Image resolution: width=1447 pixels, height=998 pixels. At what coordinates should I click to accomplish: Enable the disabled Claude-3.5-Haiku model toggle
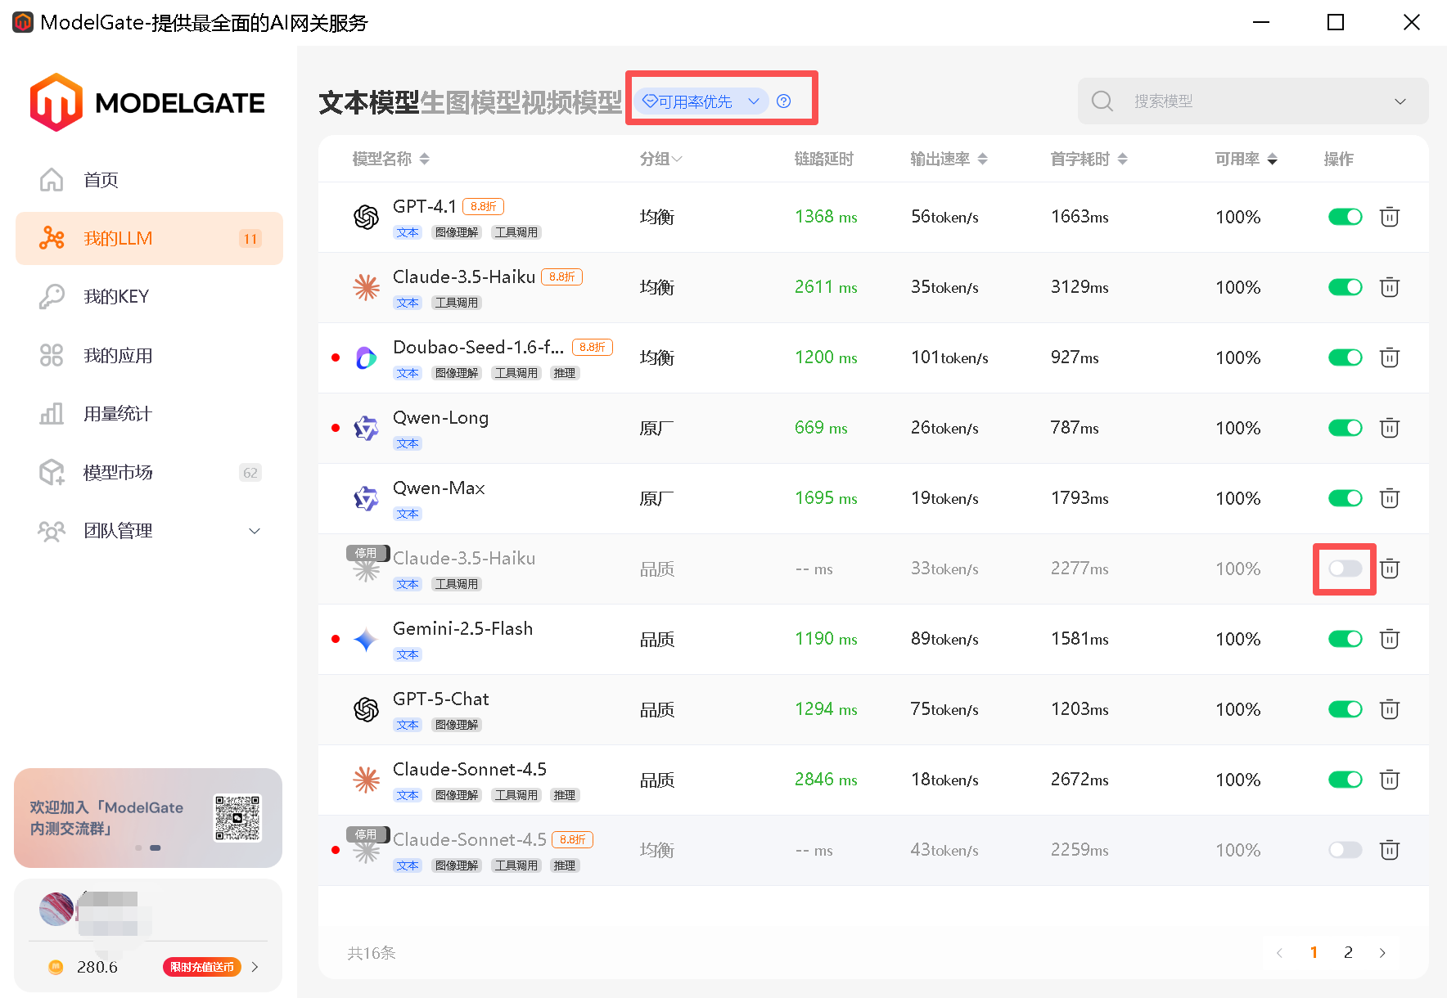click(1345, 569)
